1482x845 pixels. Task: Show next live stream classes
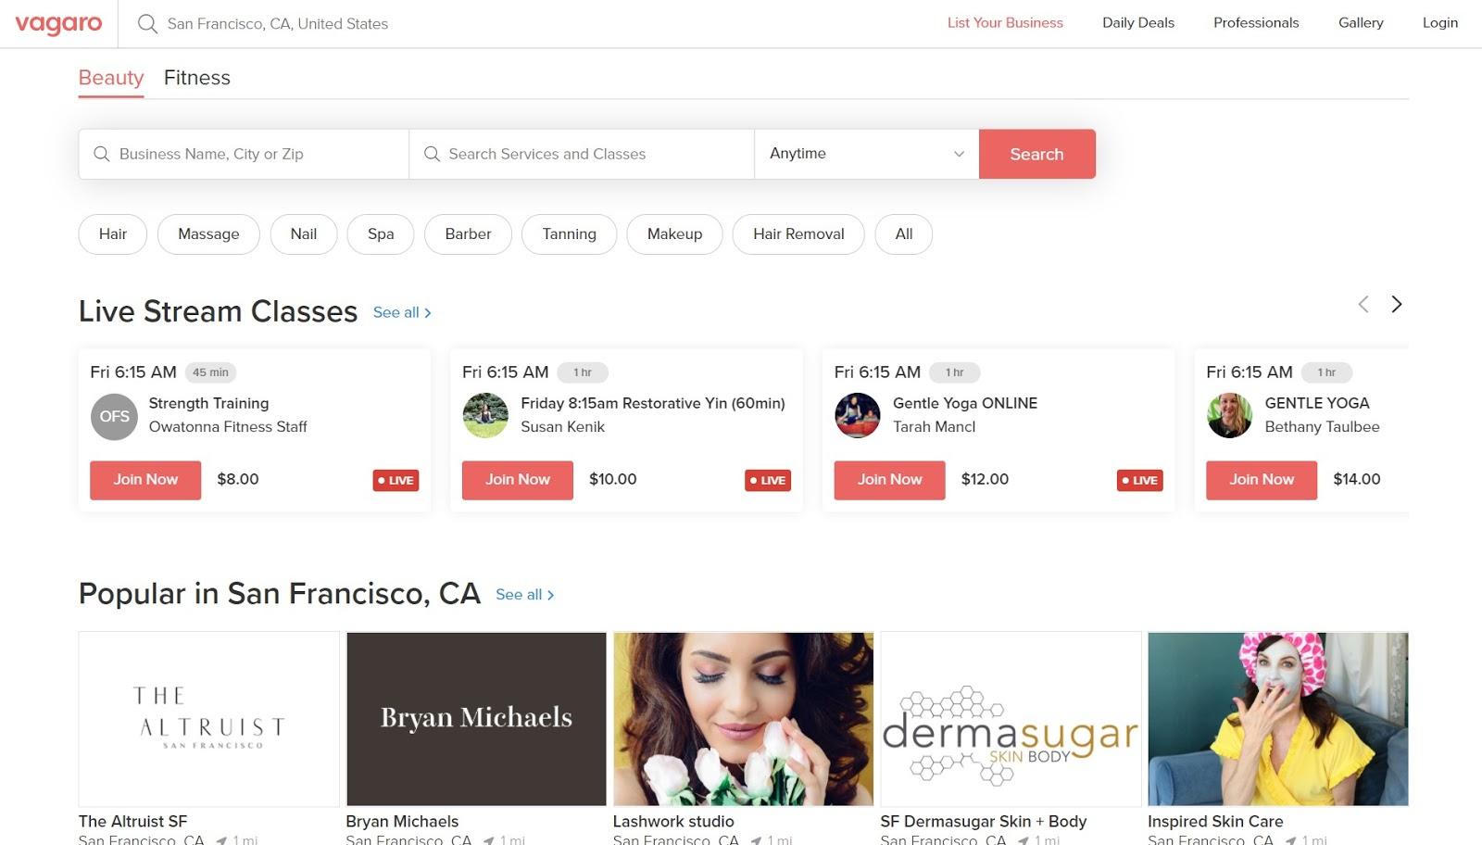(x=1397, y=304)
